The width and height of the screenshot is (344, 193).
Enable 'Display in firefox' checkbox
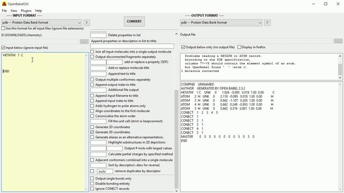[x=239, y=47]
